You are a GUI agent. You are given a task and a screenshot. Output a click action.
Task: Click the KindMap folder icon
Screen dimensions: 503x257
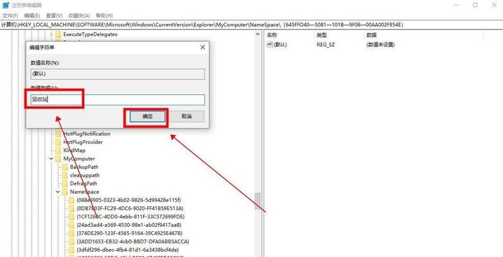tap(58, 150)
